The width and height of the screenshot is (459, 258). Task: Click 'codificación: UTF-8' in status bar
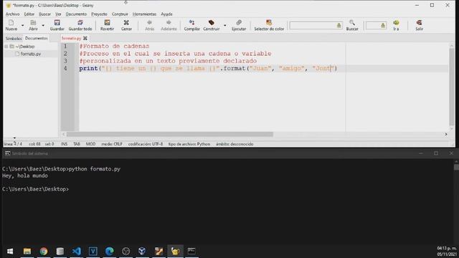(146, 144)
